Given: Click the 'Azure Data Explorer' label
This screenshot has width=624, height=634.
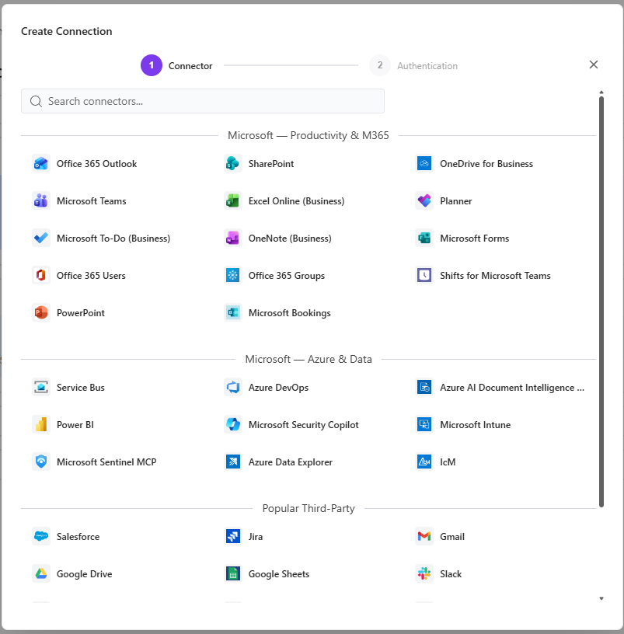Looking at the screenshot, I should (291, 462).
